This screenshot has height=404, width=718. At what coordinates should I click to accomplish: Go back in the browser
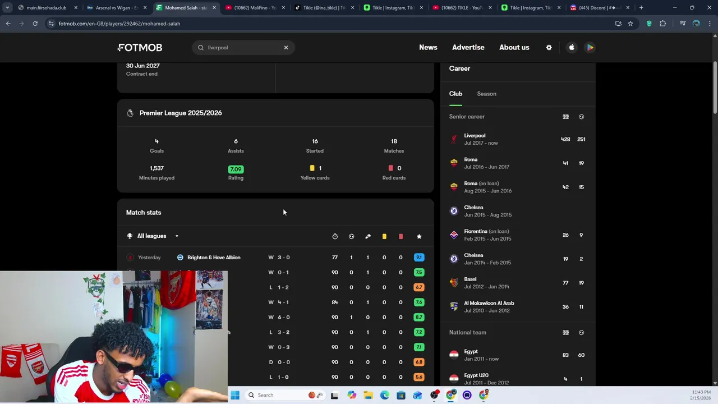tap(8, 24)
